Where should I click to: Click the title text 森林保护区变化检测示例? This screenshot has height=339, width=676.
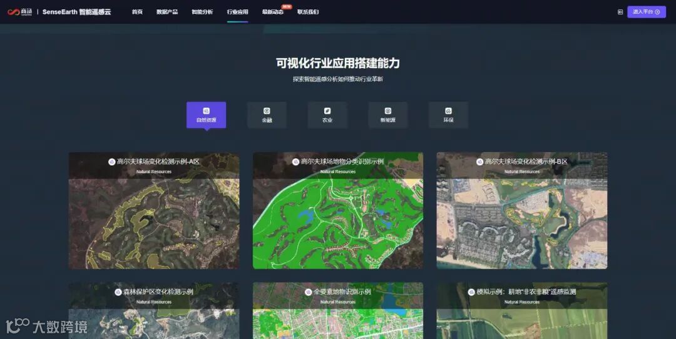[158, 292]
